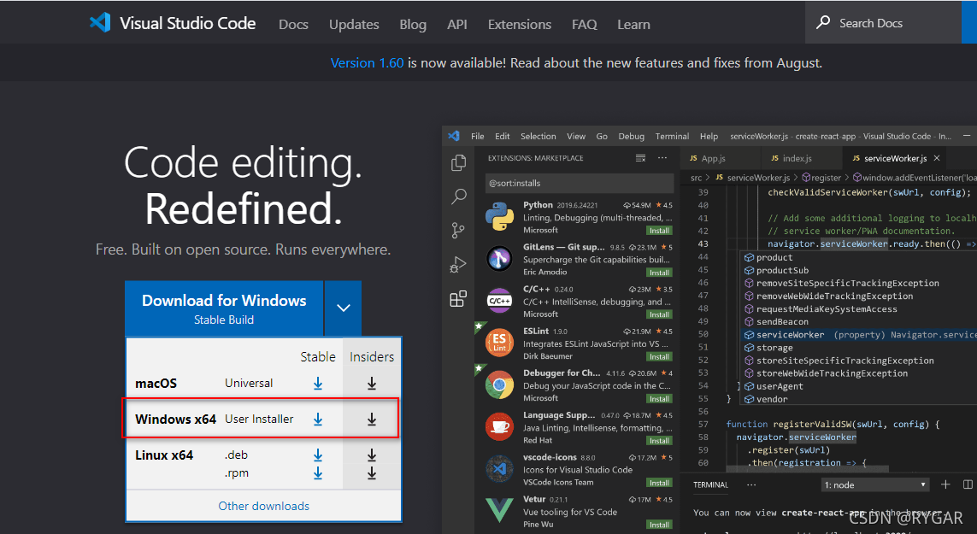Open the Selection menu in editor
The image size is (977, 534).
coord(539,136)
